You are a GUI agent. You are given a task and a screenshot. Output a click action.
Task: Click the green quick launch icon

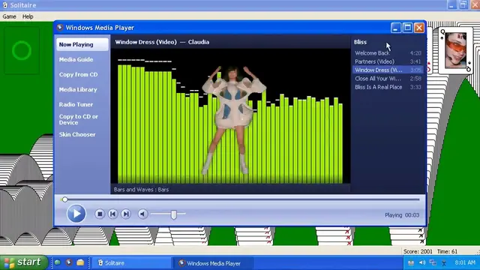(57, 262)
